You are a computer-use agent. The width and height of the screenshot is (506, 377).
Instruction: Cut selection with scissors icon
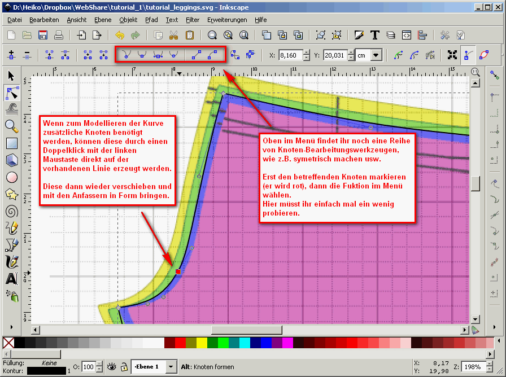(x=173, y=35)
